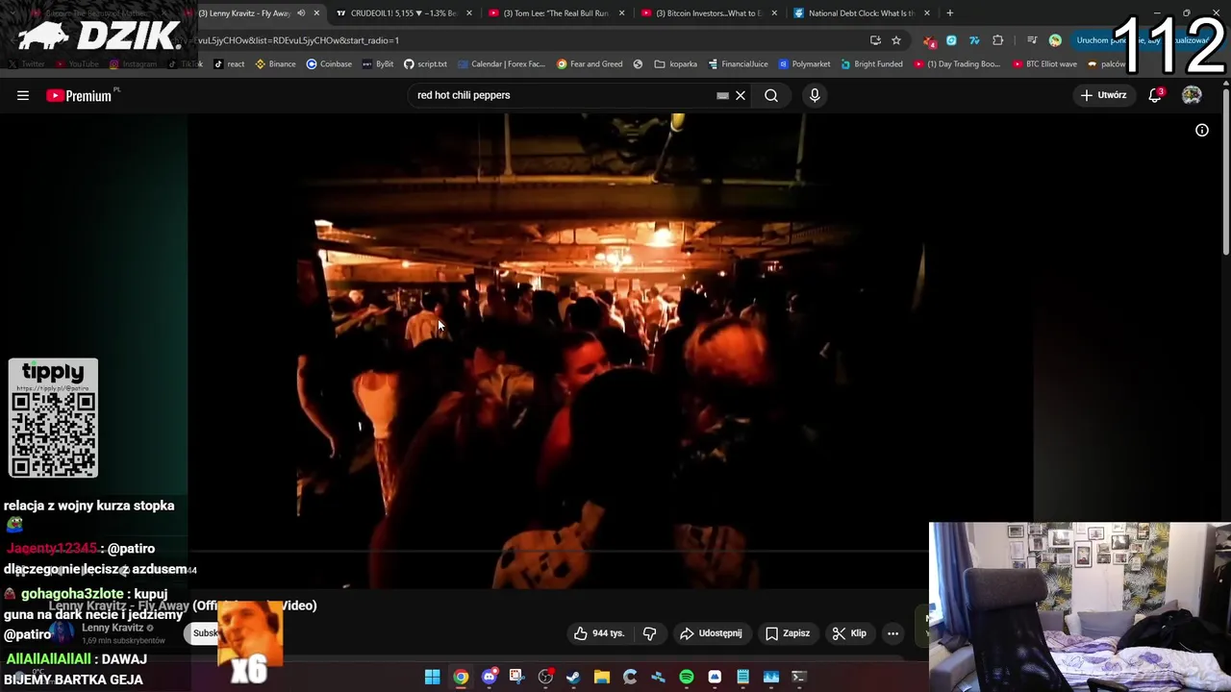The image size is (1231, 692).
Task: Open the Utwórz create button
Action: (1103, 95)
